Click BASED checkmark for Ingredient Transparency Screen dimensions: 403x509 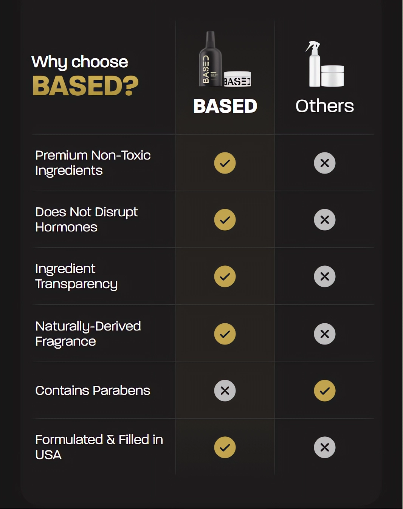tap(225, 276)
